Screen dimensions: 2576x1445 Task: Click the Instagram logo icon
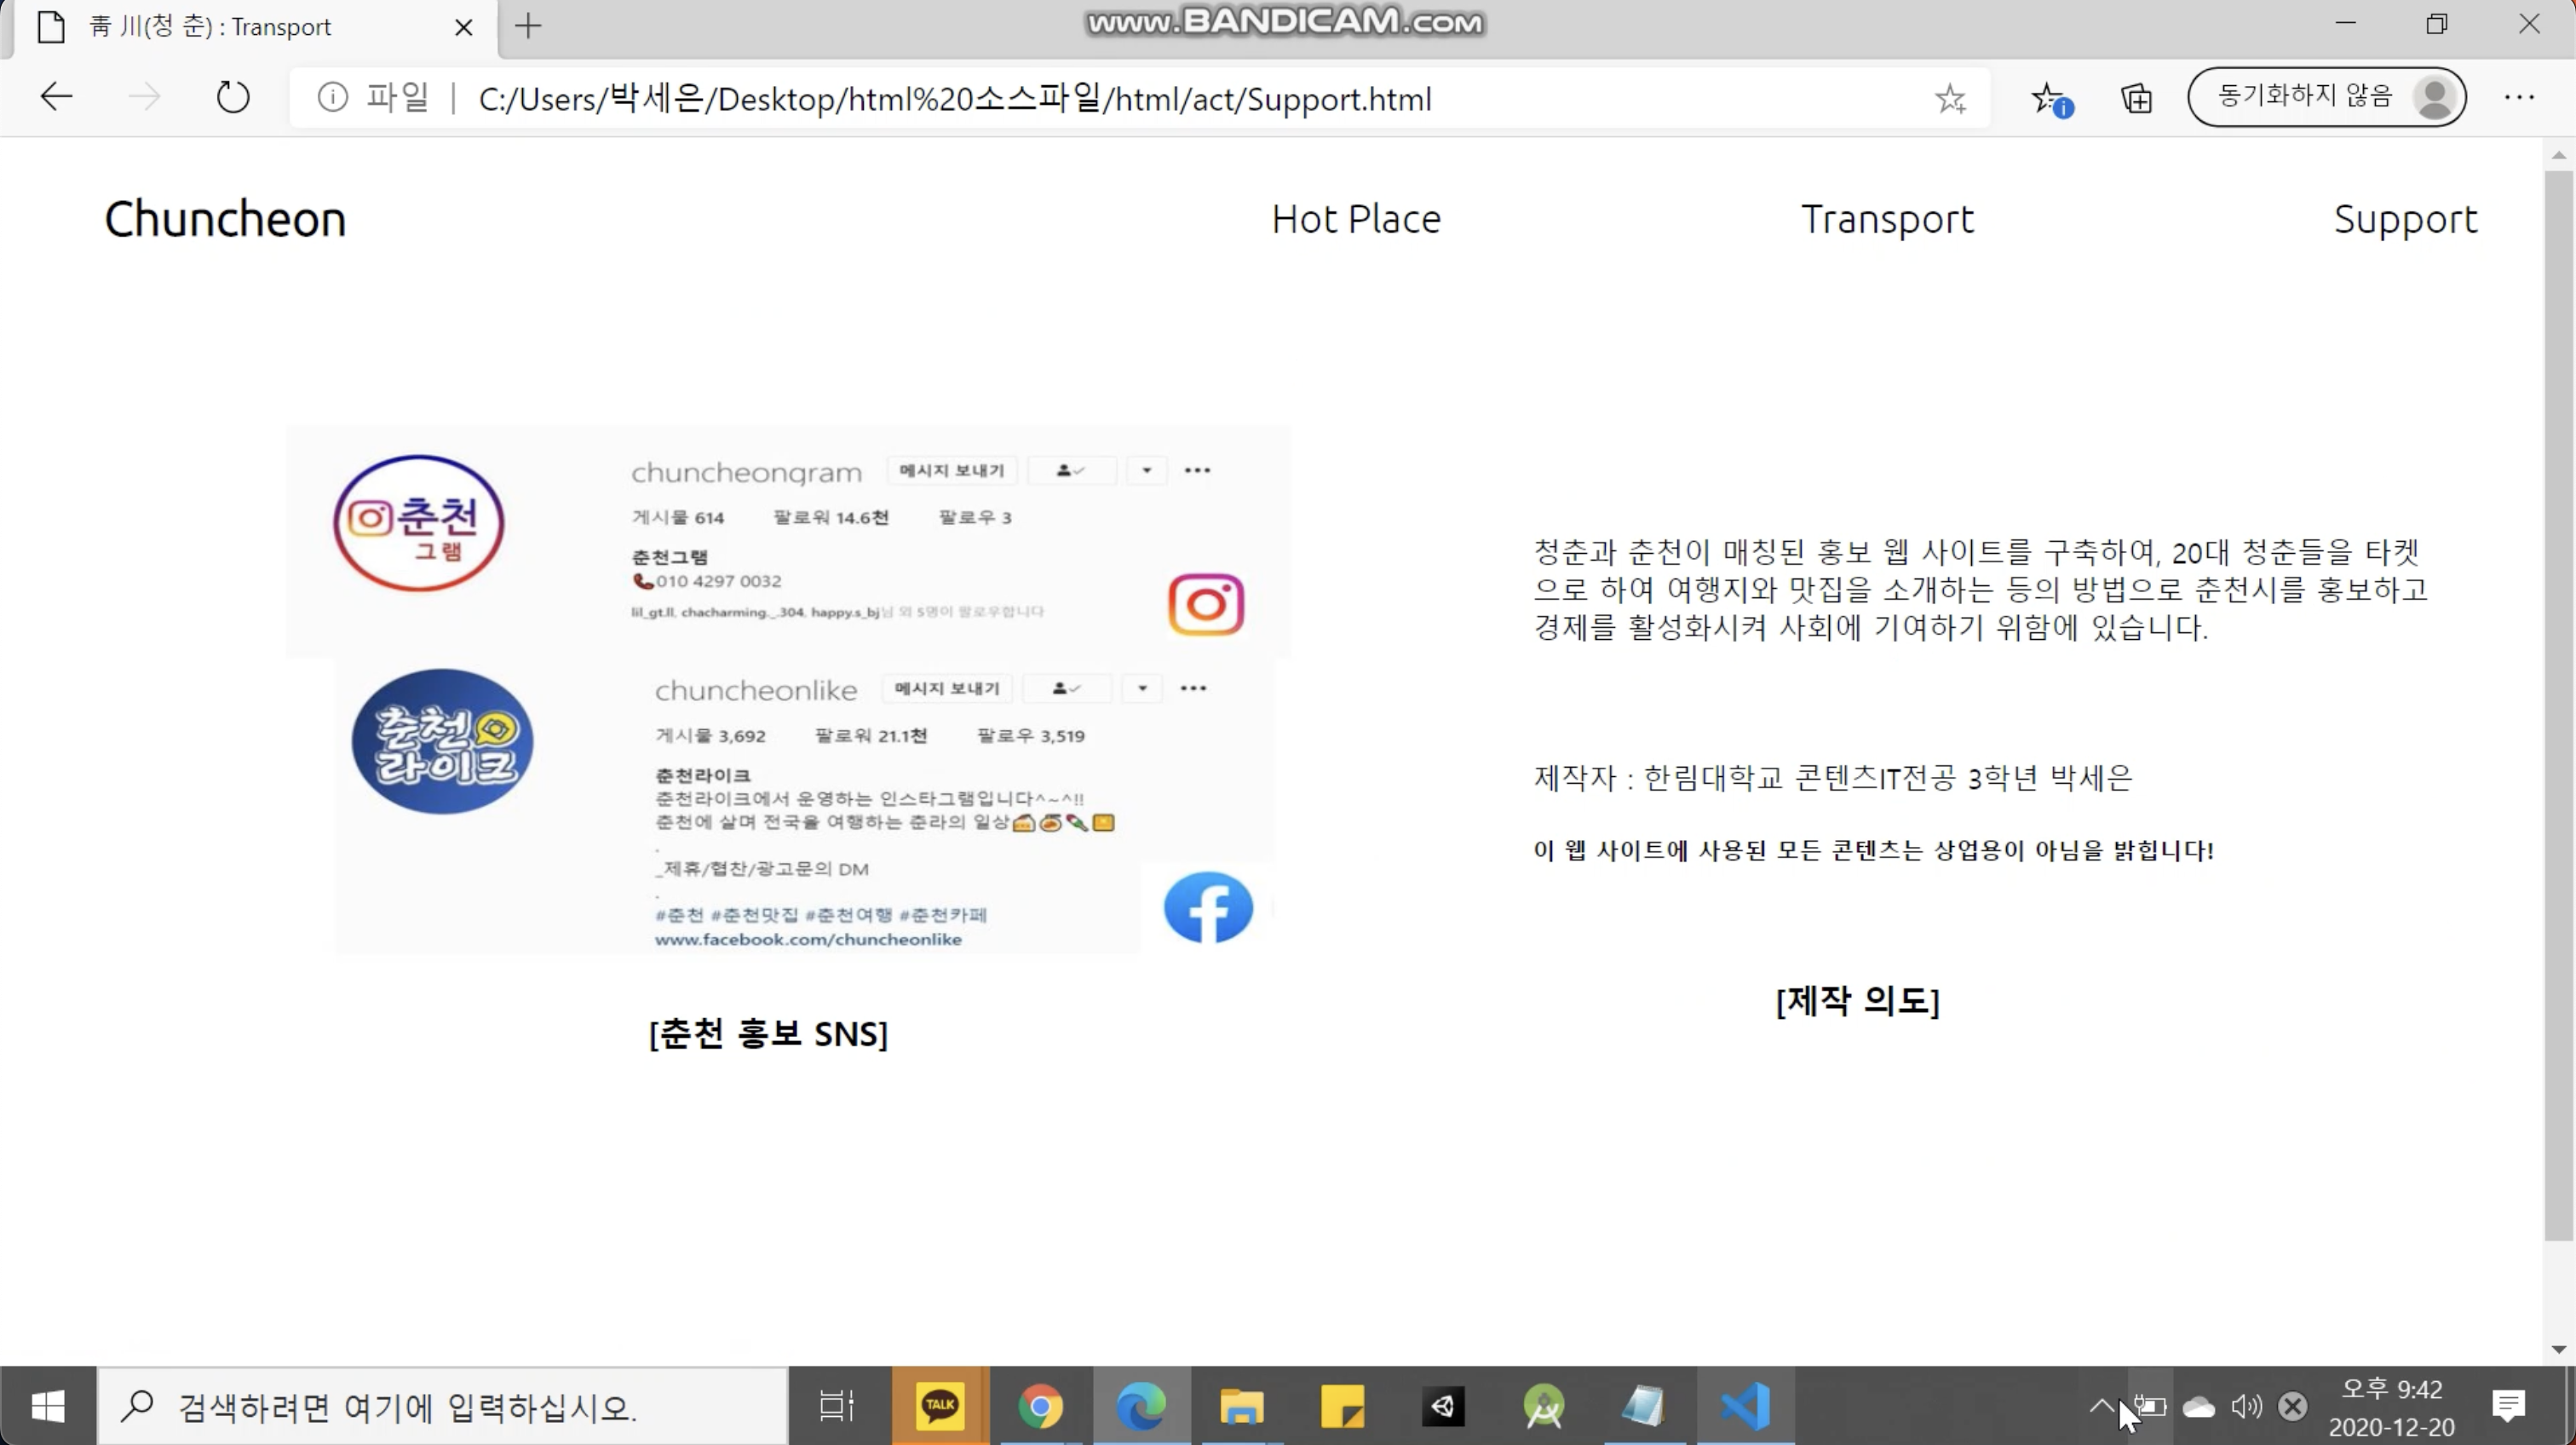[1205, 604]
